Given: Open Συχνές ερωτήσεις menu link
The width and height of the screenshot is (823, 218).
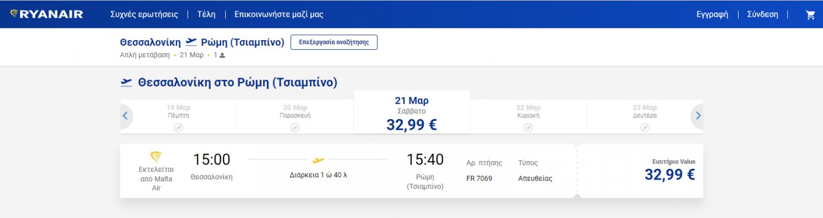Looking at the screenshot, I should tap(144, 14).
